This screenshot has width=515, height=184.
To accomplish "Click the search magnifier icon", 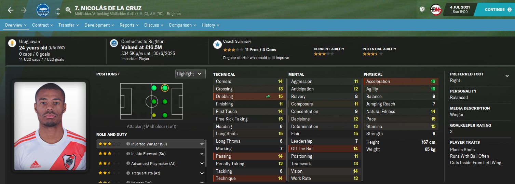I will (x=68, y=10).
